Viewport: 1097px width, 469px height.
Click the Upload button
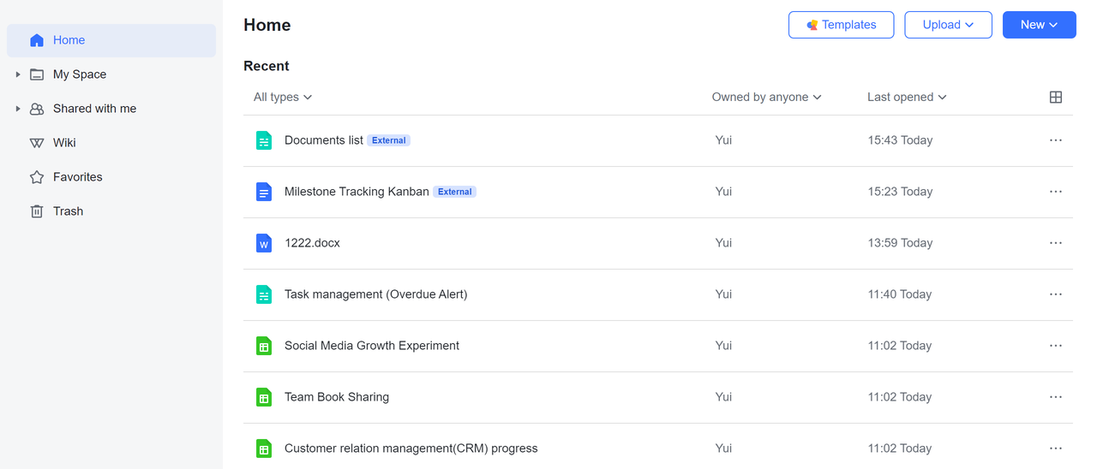point(947,25)
